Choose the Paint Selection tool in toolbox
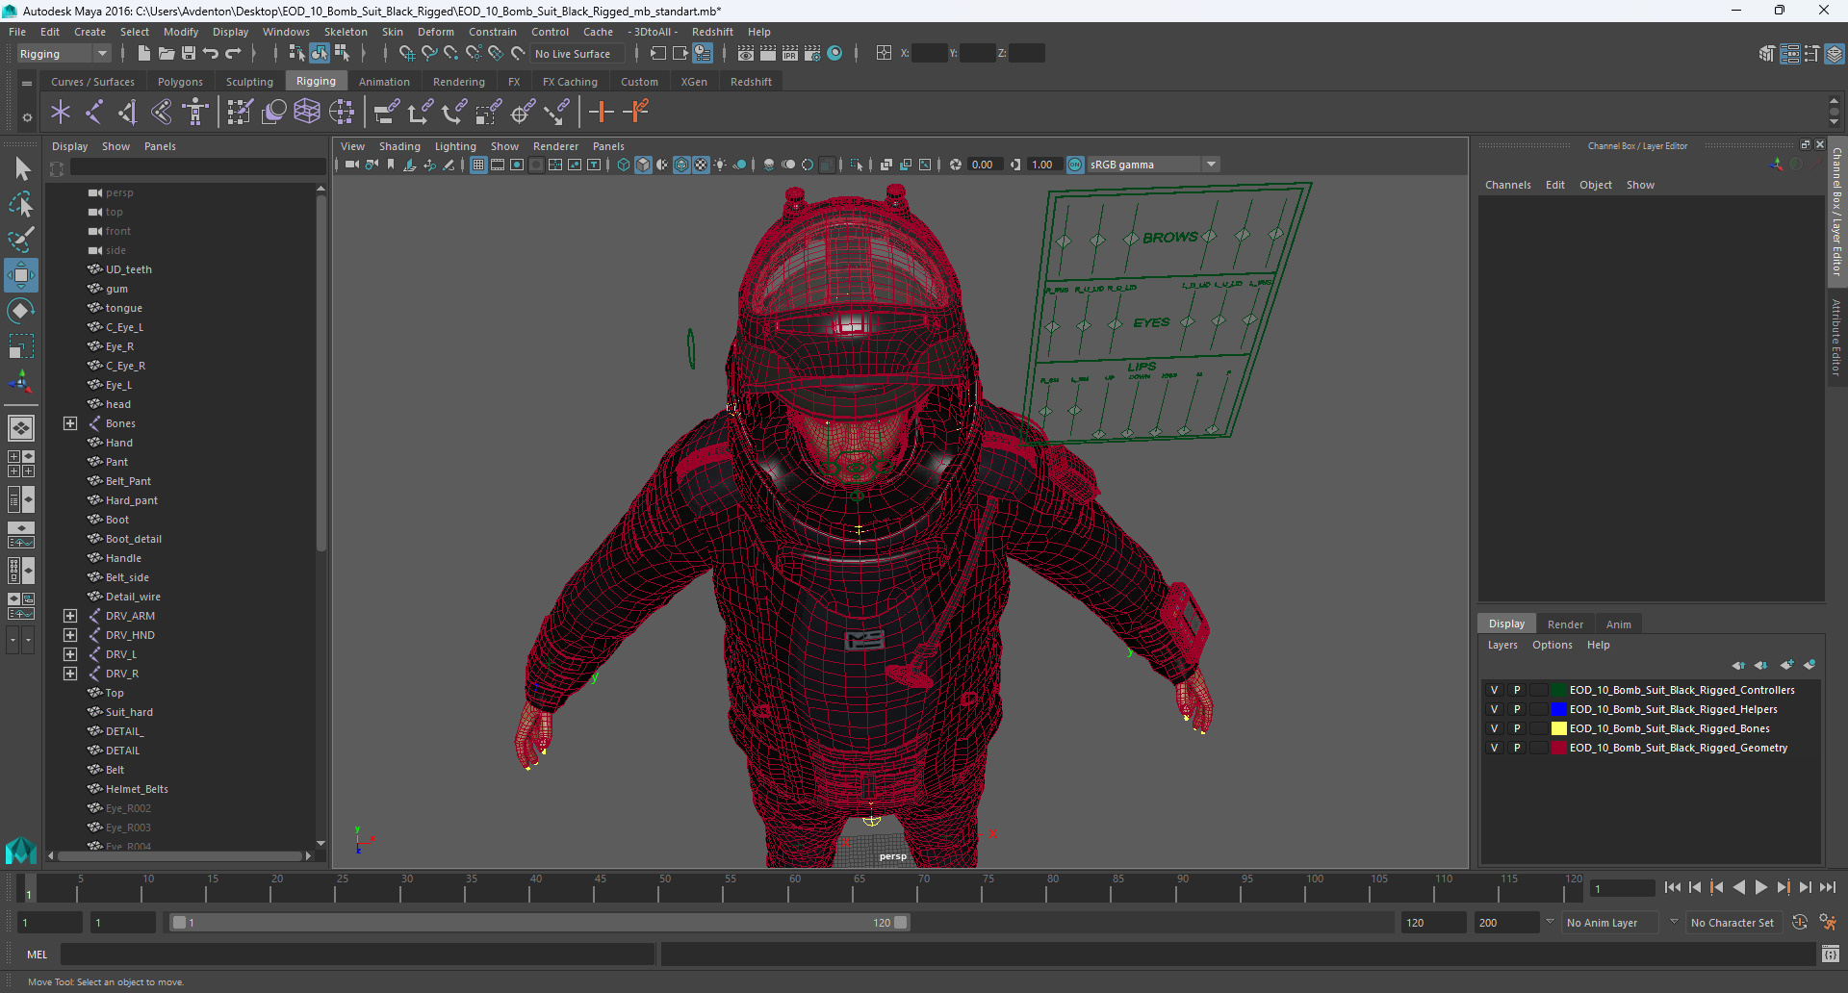The height and width of the screenshot is (993, 1848). 21,240
